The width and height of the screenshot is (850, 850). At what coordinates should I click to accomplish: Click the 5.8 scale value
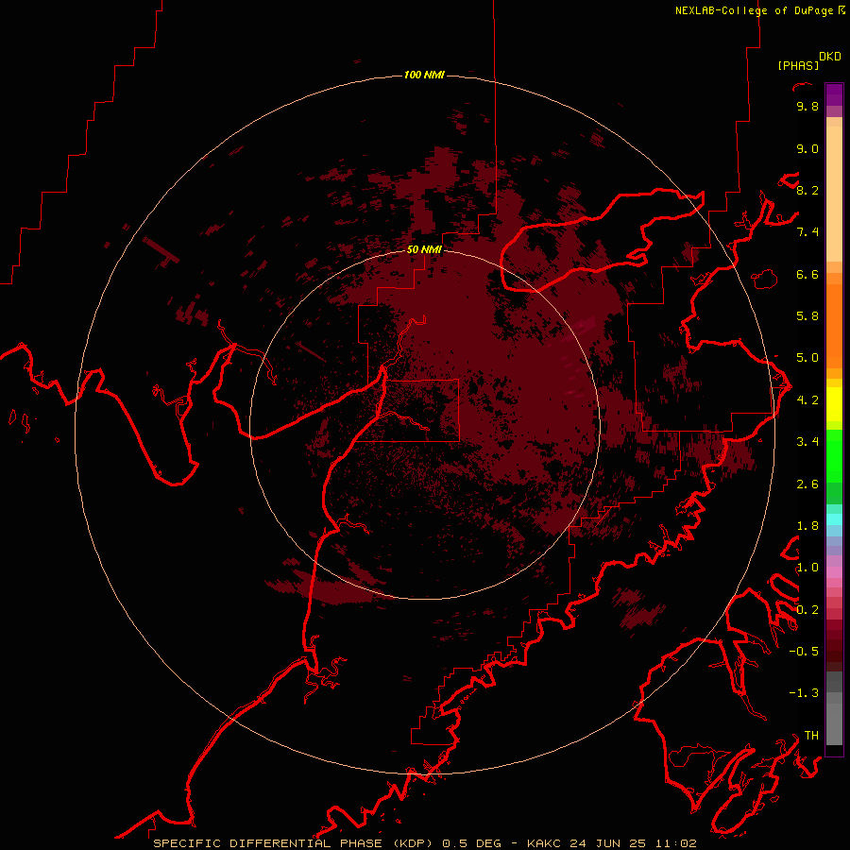pos(807,316)
